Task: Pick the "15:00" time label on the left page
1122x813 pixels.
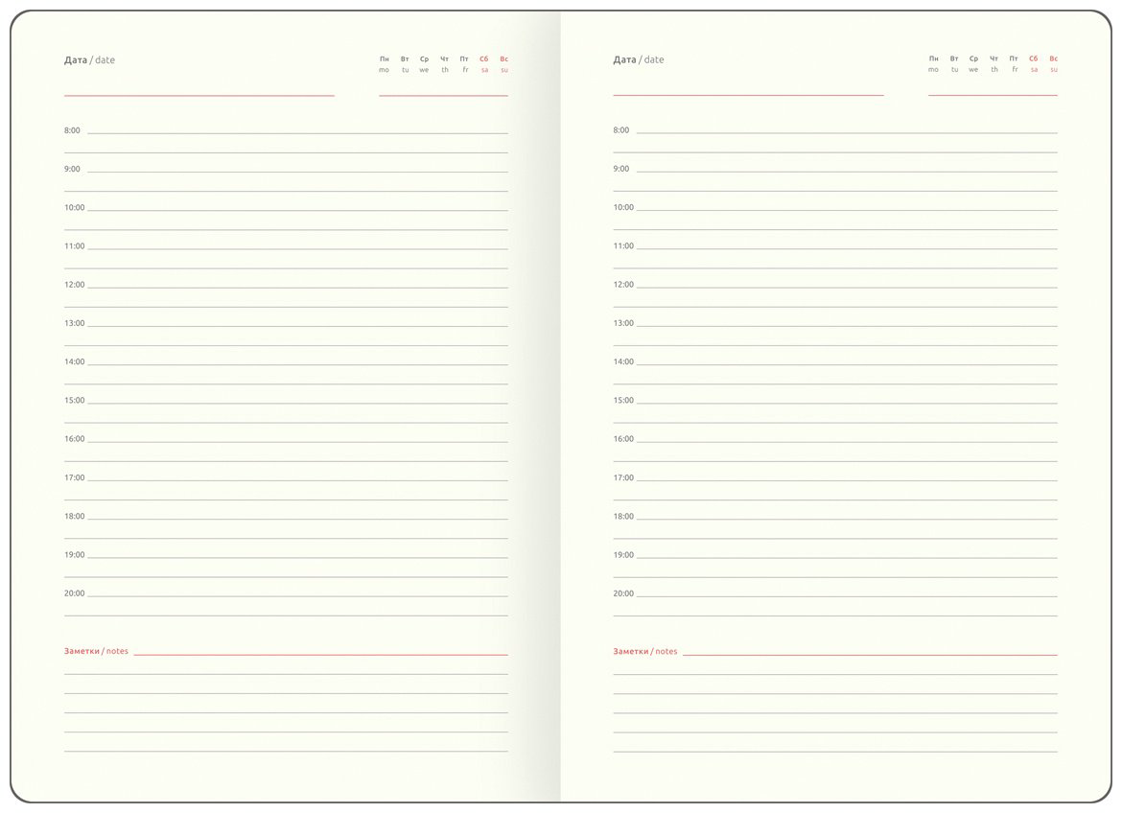Action: pyautogui.click(x=75, y=401)
